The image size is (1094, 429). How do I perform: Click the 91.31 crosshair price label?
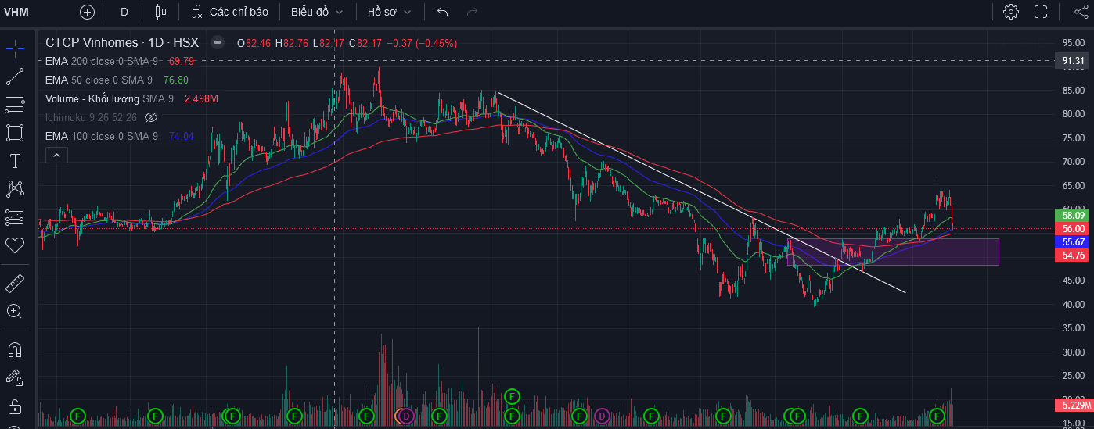click(x=1073, y=61)
